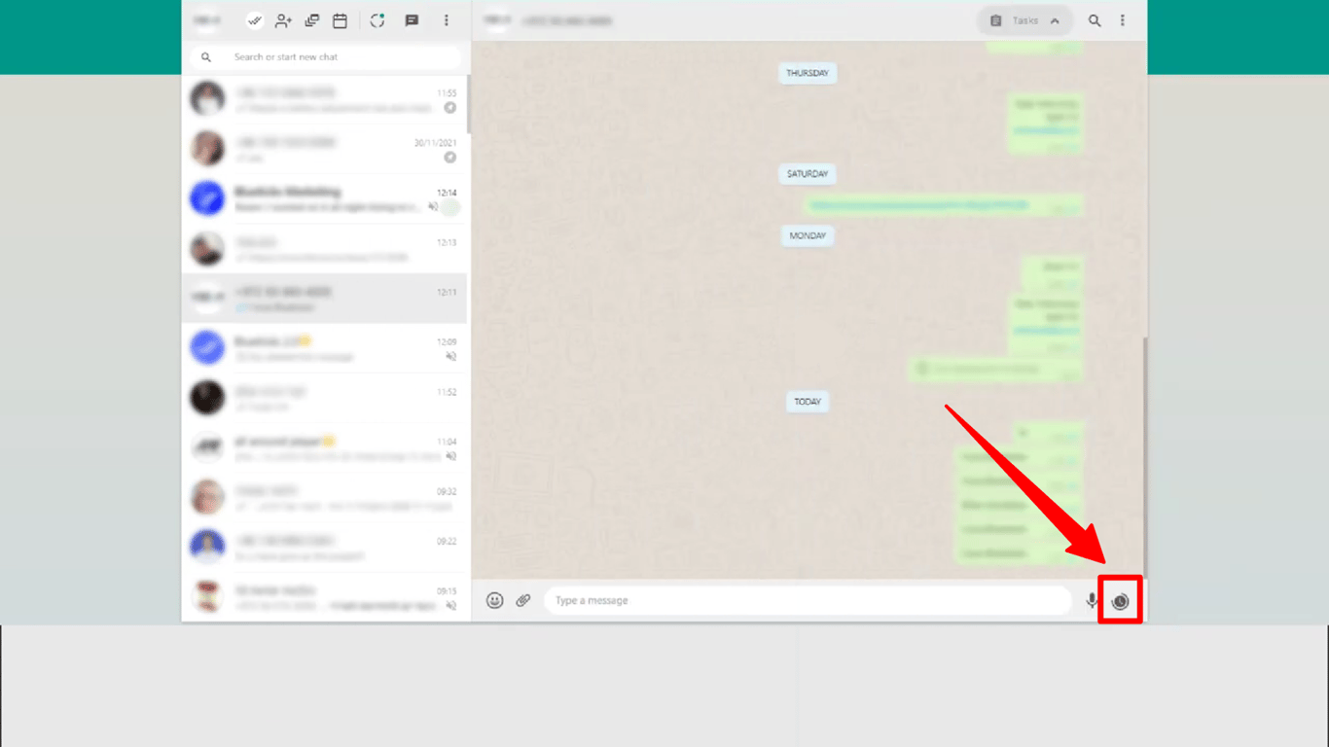Click the voice message microphone icon

coord(1091,600)
